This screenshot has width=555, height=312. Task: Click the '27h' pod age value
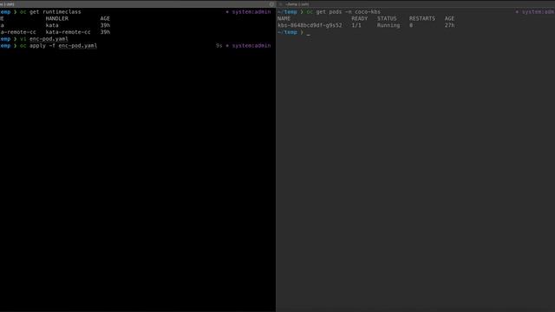point(449,25)
